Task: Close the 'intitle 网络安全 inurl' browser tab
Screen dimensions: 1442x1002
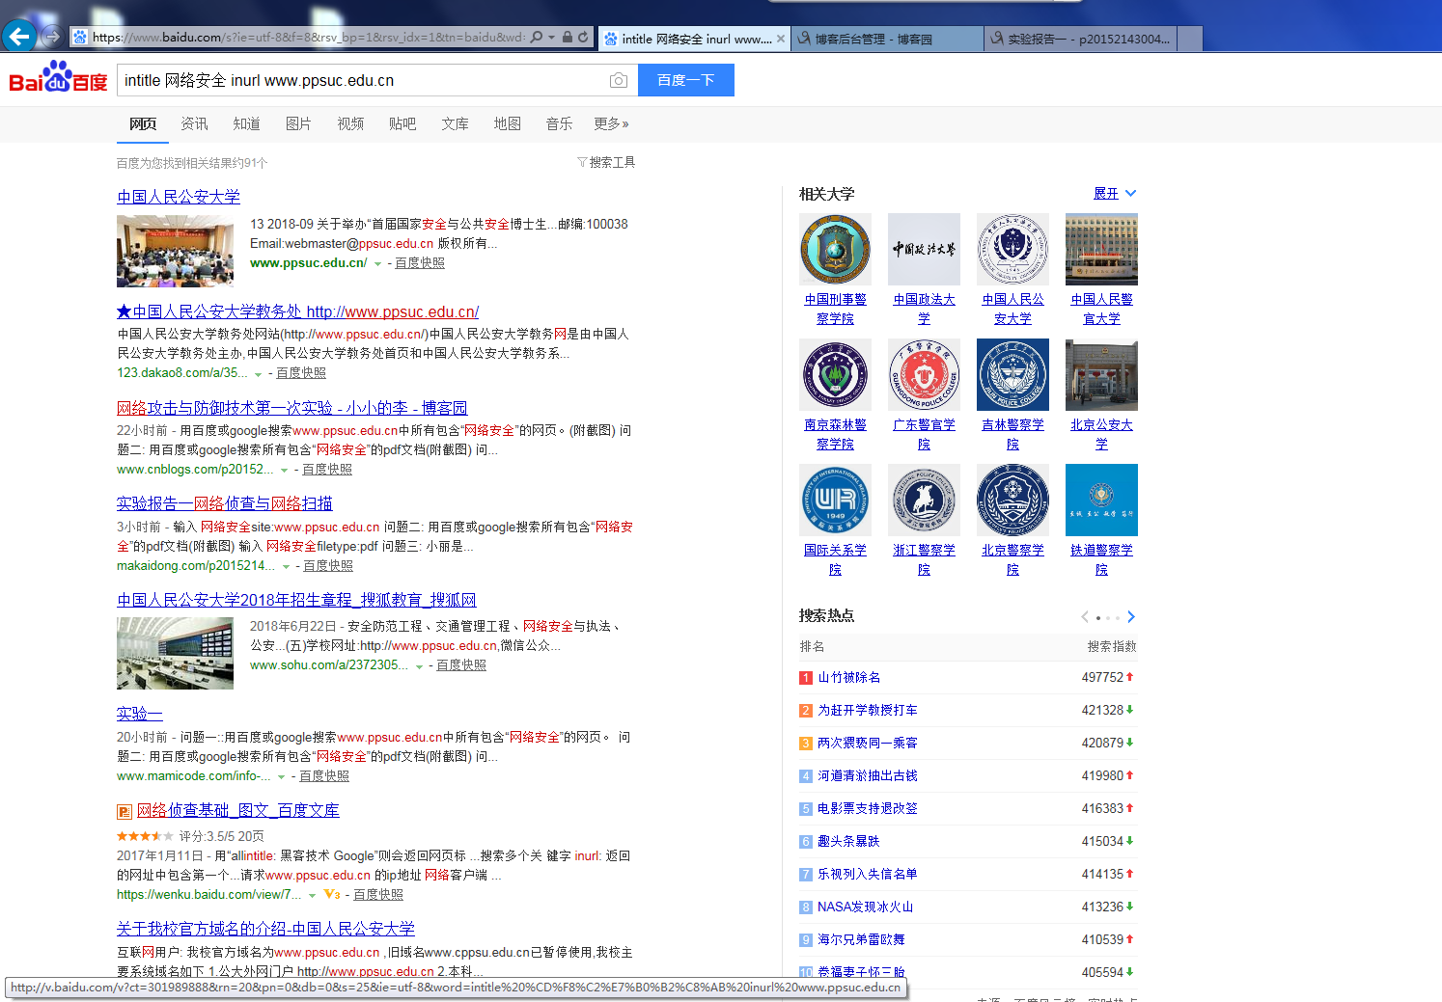Action: coord(780,39)
